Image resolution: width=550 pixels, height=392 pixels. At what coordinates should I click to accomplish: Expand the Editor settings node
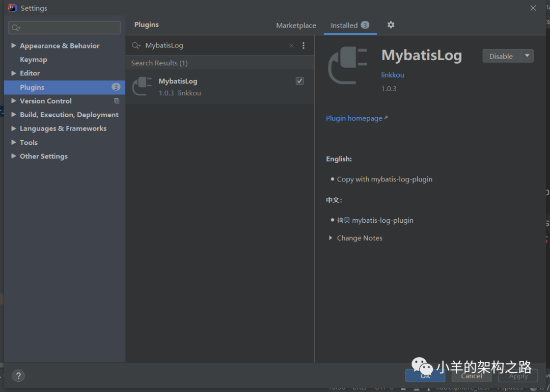tap(14, 73)
